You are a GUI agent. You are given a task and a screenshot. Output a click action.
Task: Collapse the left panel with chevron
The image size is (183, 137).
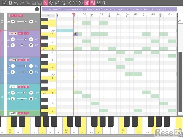[37, 9]
